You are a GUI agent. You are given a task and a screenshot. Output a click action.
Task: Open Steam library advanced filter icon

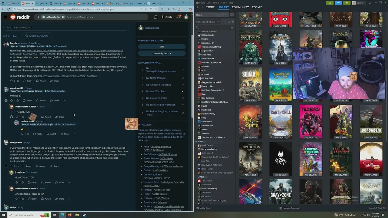click(x=232, y=28)
